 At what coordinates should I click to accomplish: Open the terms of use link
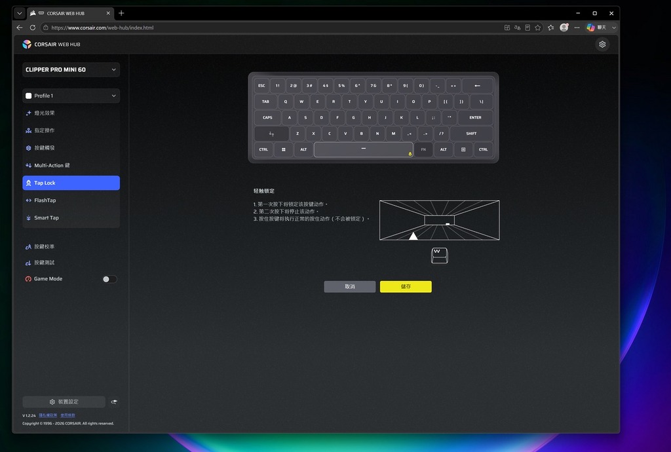coord(67,415)
